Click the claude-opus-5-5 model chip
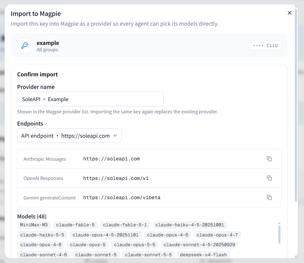This screenshot has height=263, width=304. click(134, 245)
